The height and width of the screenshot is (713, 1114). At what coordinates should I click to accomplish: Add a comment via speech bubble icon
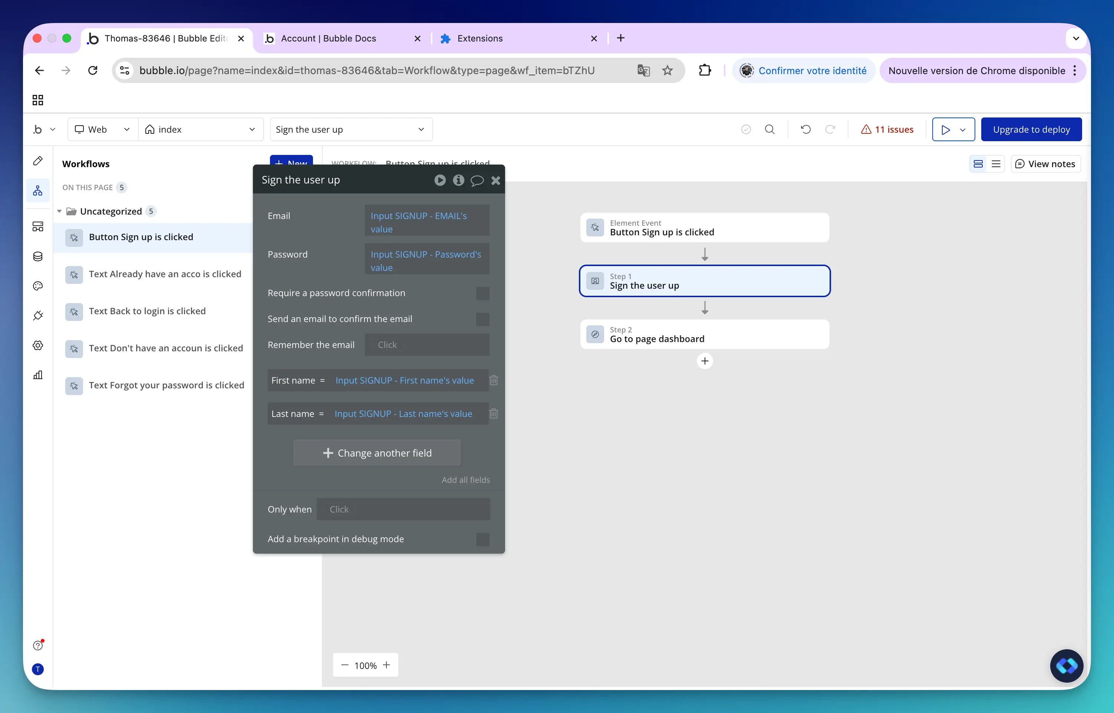477,180
